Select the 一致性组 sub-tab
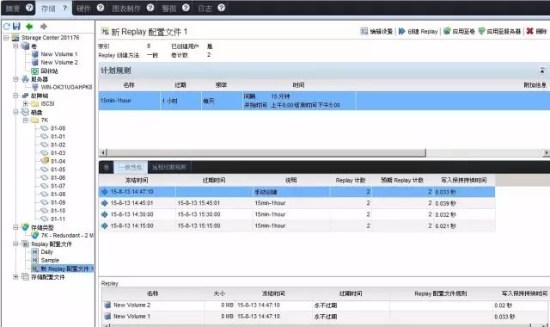550x327 pixels. point(131,167)
